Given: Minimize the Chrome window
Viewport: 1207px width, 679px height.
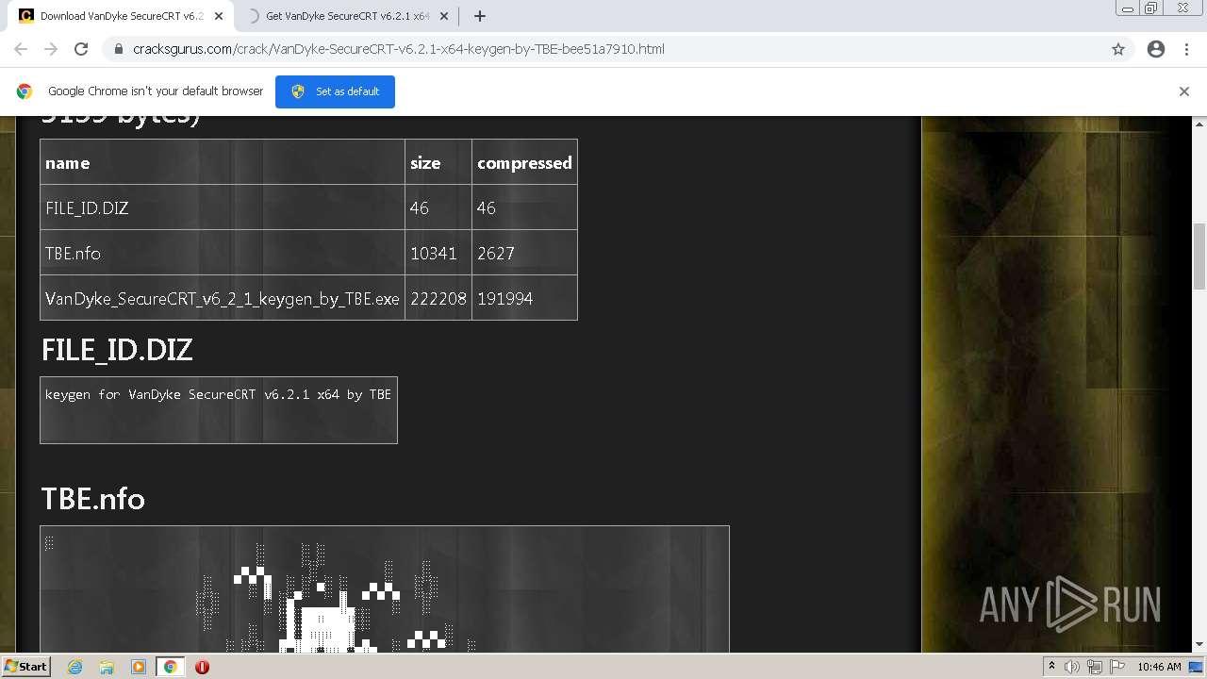Looking at the screenshot, I should click(1128, 8).
